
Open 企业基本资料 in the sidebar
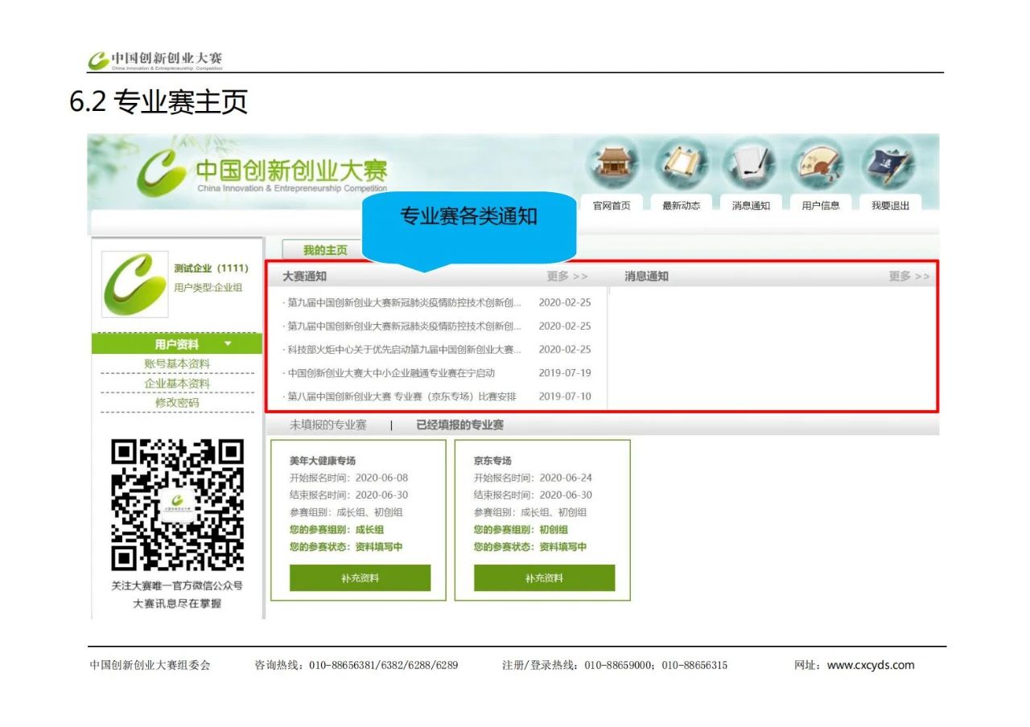point(177,384)
